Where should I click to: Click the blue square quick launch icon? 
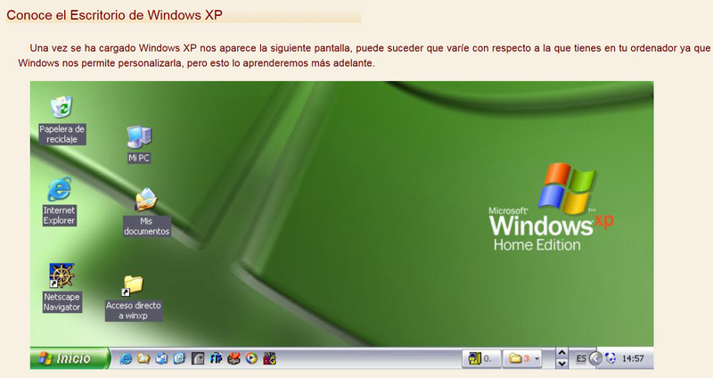179,359
